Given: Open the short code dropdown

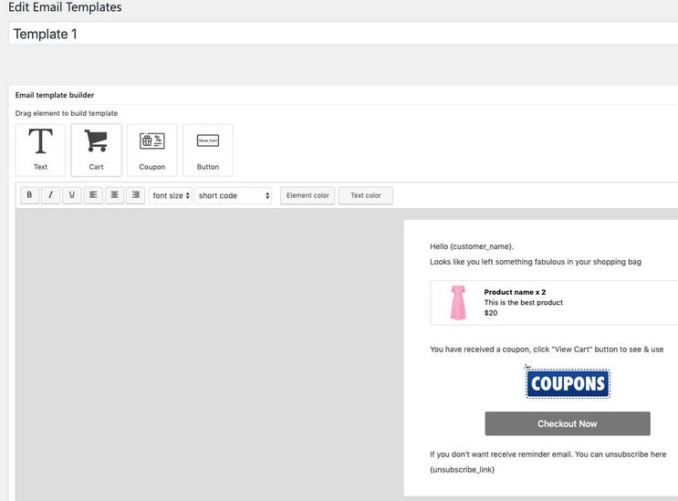Looking at the screenshot, I should tap(233, 195).
